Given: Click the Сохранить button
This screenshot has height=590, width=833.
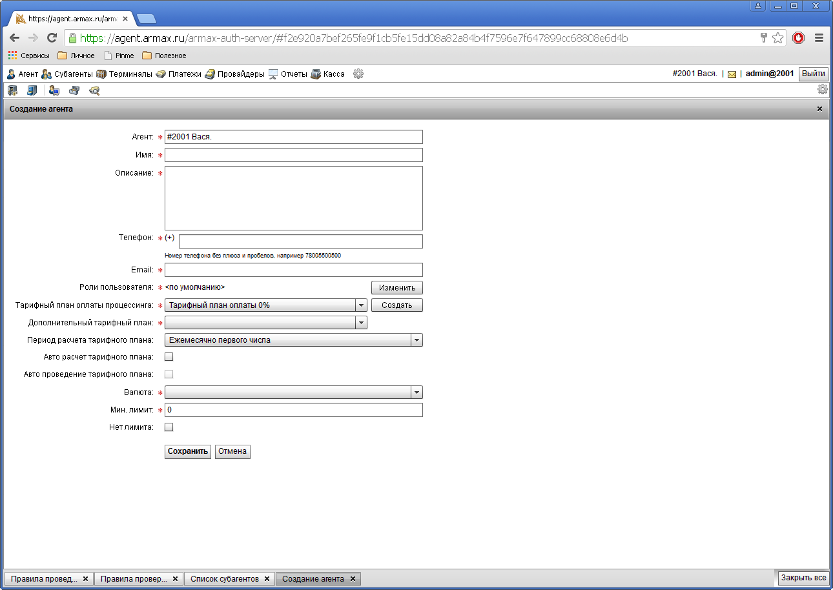Looking at the screenshot, I should pyautogui.click(x=188, y=452).
